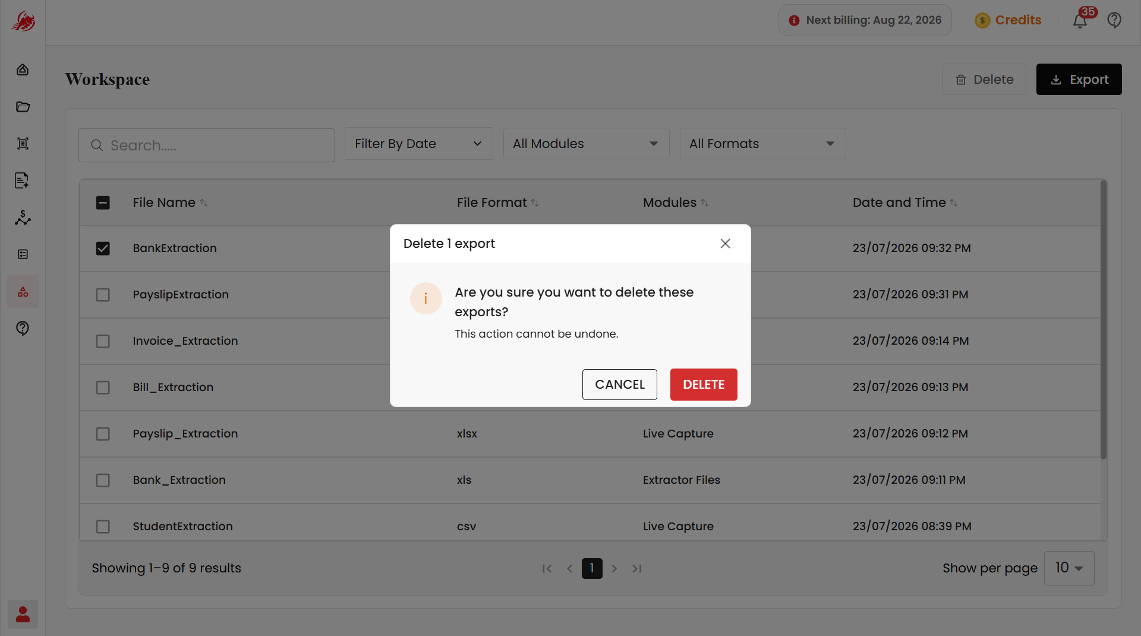The width and height of the screenshot is (1141, 636).
Task: Click the 23/07/2026 09:32 PM date cell
Action: click(912, 248)
